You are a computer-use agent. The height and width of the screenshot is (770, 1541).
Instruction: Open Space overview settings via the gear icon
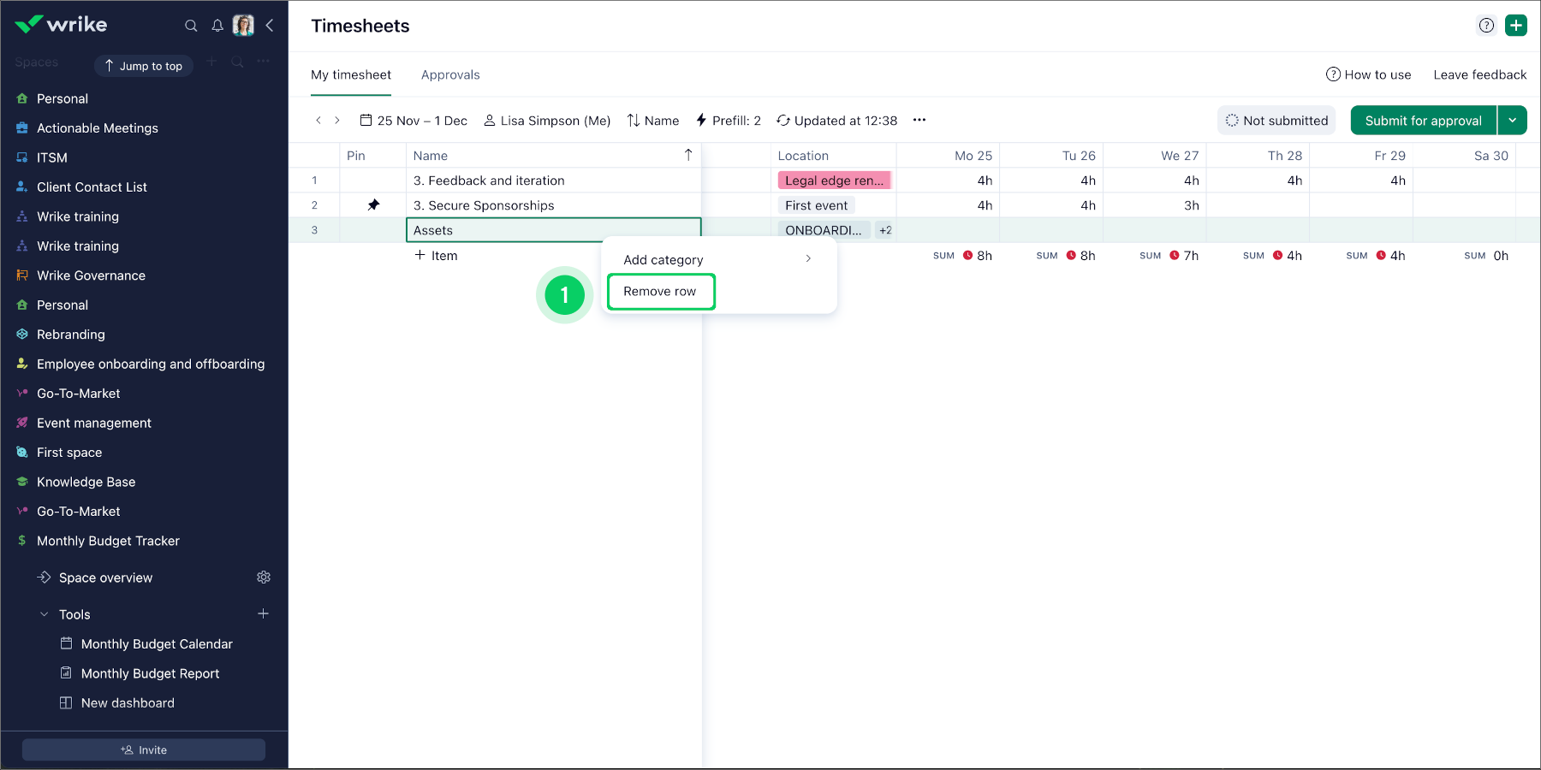coord(264,577)
